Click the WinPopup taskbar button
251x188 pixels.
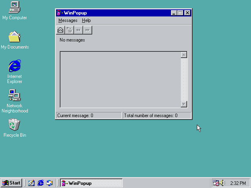coord(91,183)
